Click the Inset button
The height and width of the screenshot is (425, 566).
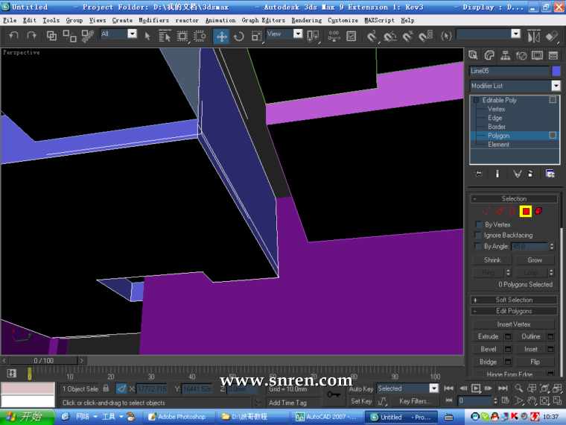(x=530, y=349)
